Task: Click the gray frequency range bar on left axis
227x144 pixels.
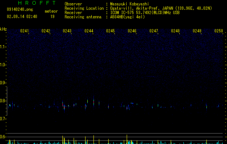Action: (x=7, y=101)
